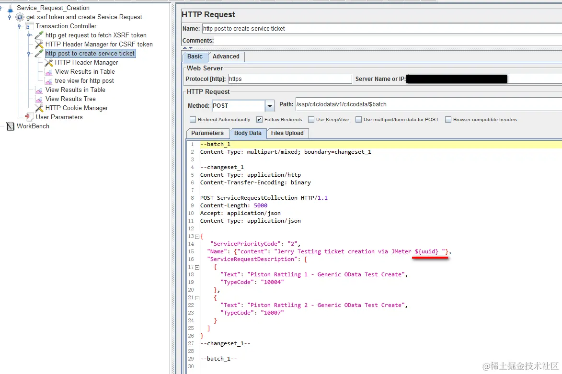Fold the JSON block at line 13
Image resolution: width=562 pixels, height=374 pixels.
click(197, 237)
